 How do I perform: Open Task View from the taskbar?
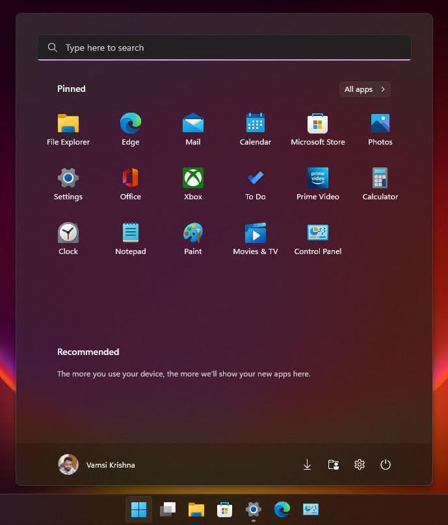[x=168, y=509]
